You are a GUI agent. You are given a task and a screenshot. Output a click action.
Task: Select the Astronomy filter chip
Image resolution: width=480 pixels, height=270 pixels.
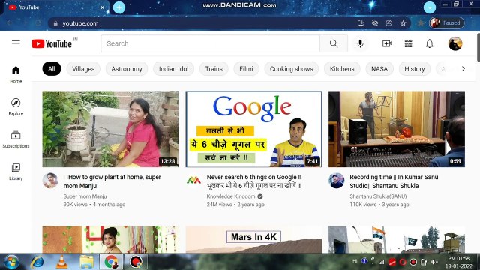coord(127,69)
